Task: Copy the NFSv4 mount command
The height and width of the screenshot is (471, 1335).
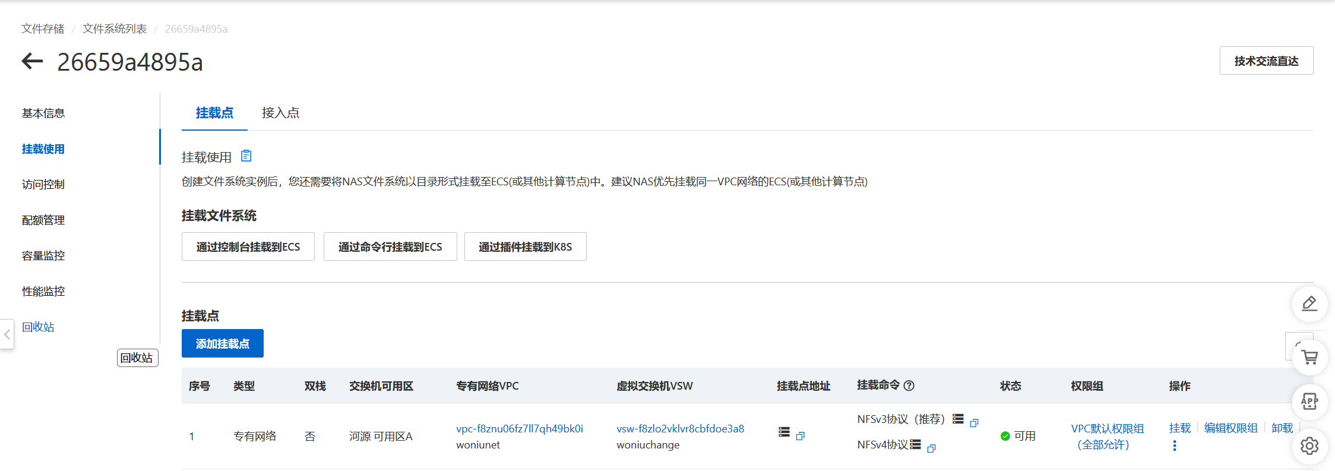Action: (x=931, y=448)
